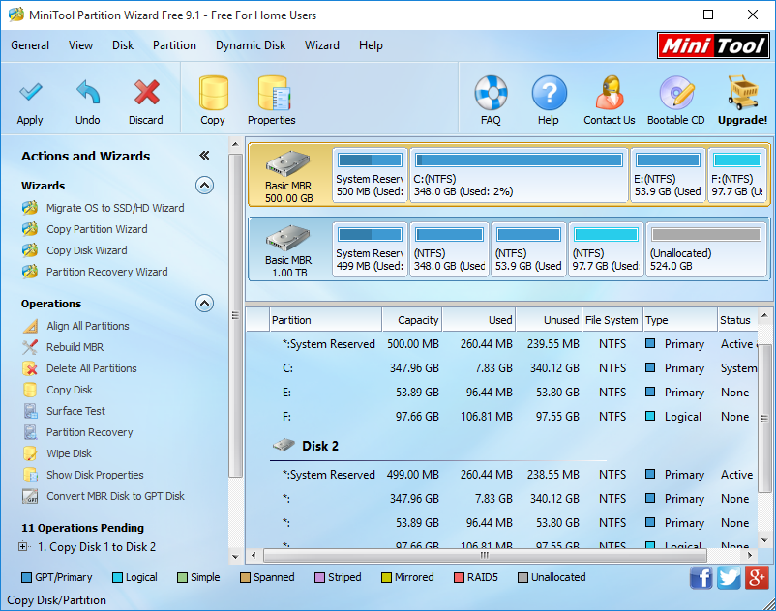The image size is (776, 611).
Task: Click Copy Disk operation link
Action: click(70, 390)
